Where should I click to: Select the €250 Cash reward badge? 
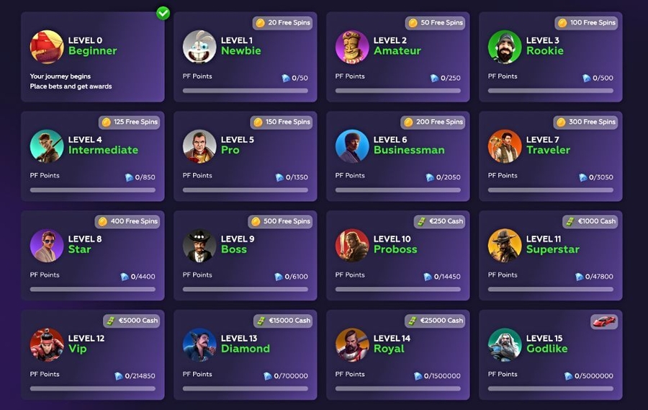click(x=440, y=221)
